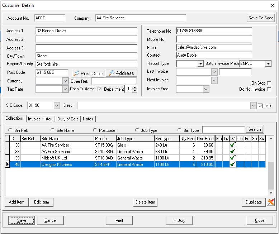Screen dimensions: 279x234
Task: Click the Other Ref. input field
Action: tap(114, 81)
